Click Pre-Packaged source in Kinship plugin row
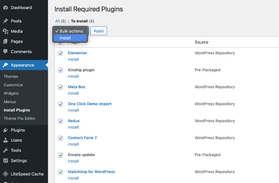This screenshot has width=279, height=183. point(207,70)
